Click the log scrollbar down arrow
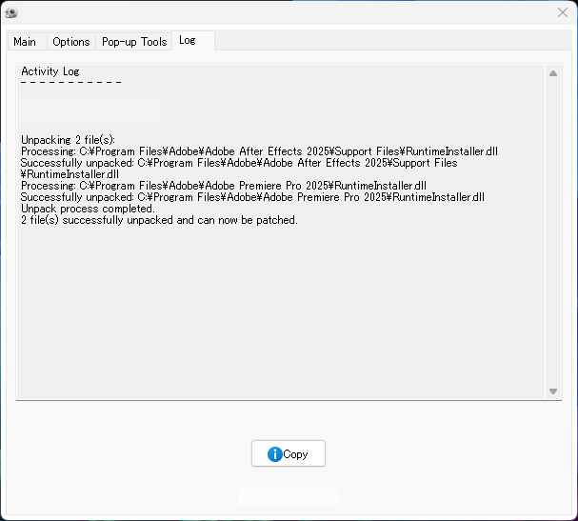Viewport: 578px width, 521px height. coord(553,391)
